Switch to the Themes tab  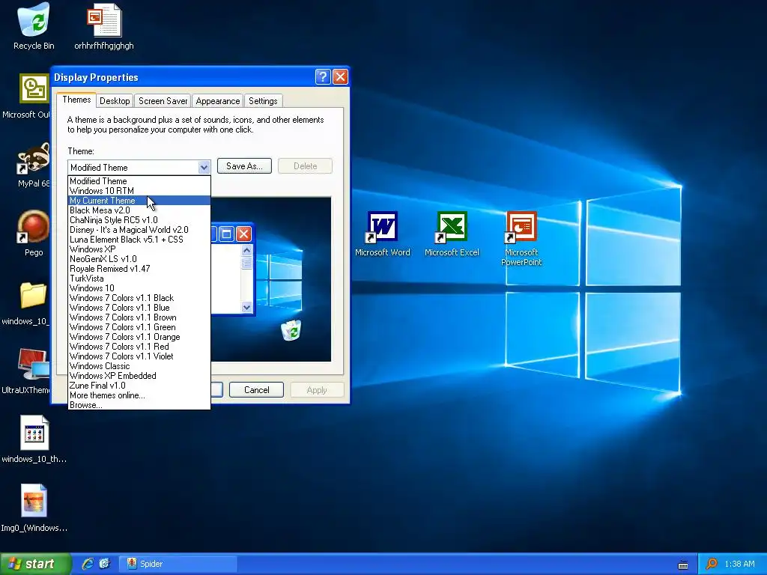76,100
